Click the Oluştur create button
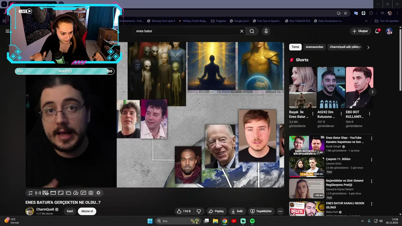402x226 pixels. [360, 31]
